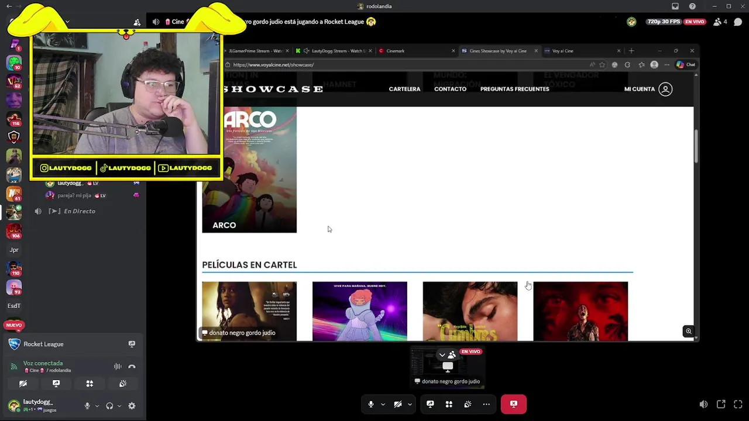Viewport: 749px width, 421px height.
Task: Open voice channel chat bubble
Action: 738,22
